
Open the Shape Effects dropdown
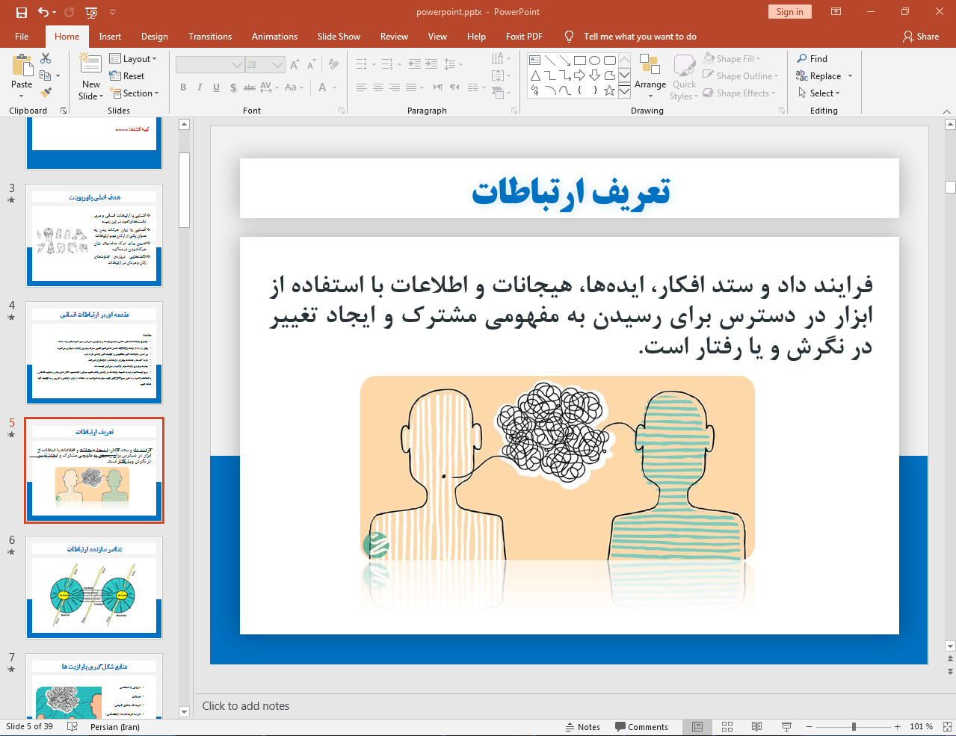pyautogui.click(x=739, y=93)
